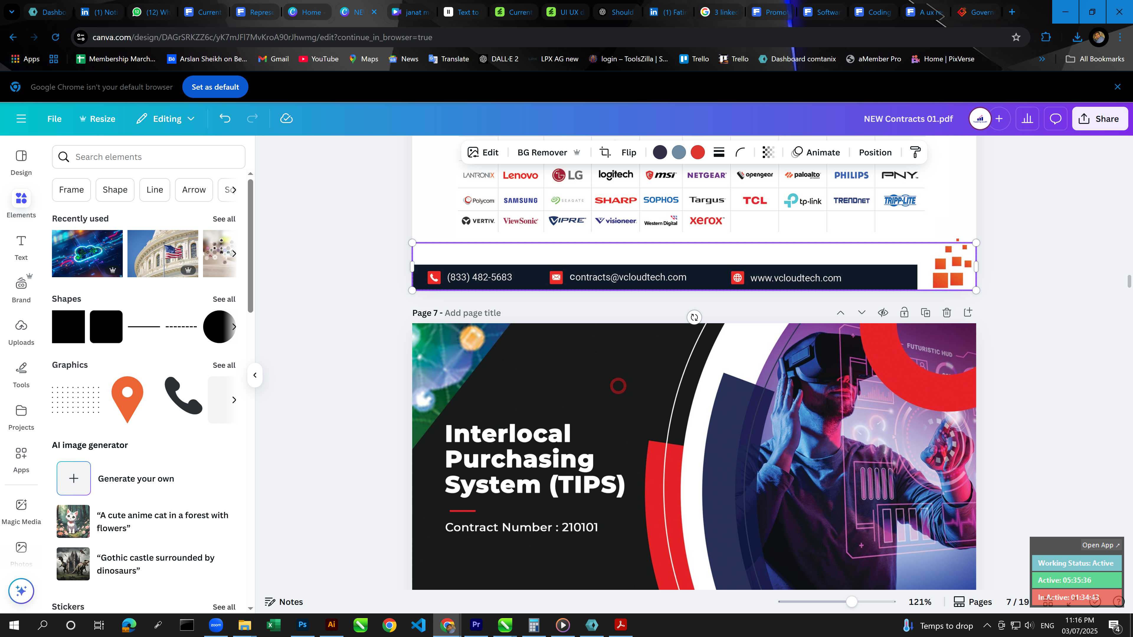Open the analytics bar chart icon
The image size is (1133, 637).
[x=1027, y=119]
